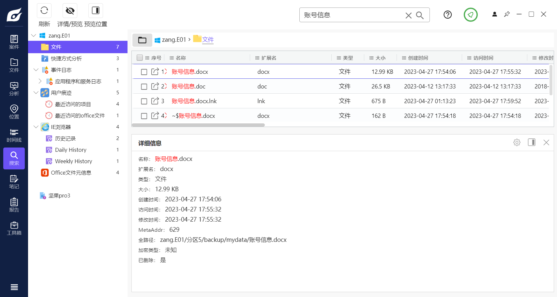Check the select-all checkbox in table header
557x297 pixels.
pos(140,58)
